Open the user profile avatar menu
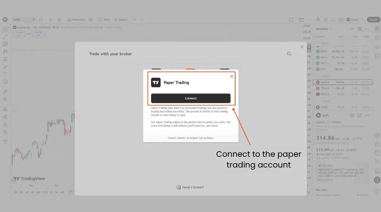Screen dimensions: 381x212 click(5, 20)
